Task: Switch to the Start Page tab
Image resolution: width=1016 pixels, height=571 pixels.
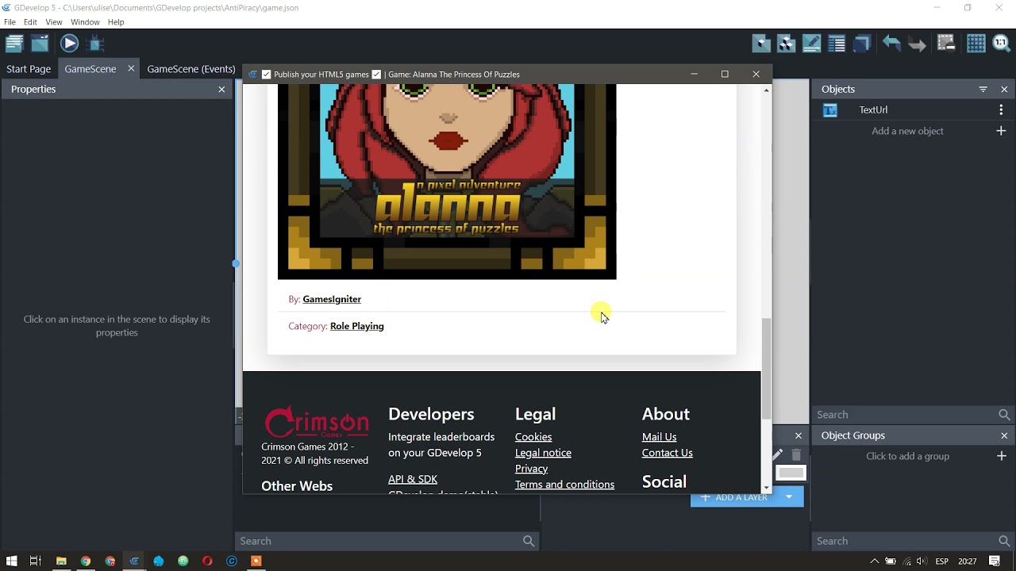Action: coord(29,69)
